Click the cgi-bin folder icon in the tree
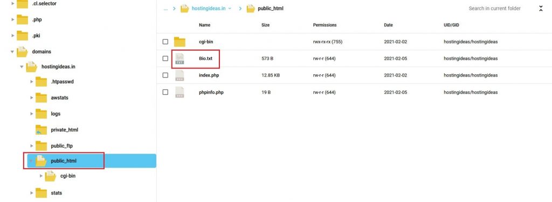 click(51, 176)
